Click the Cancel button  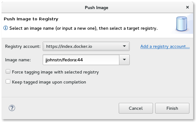136,108
